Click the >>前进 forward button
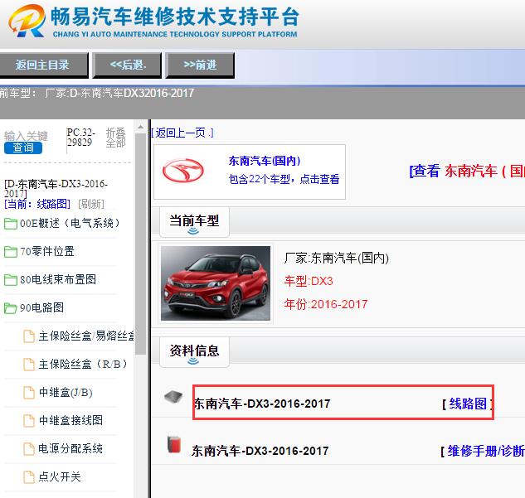 point(200,65)
